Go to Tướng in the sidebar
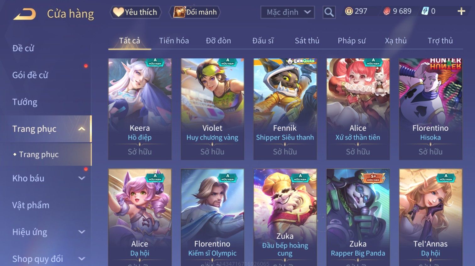475x266 pixels. coord(25,102)
